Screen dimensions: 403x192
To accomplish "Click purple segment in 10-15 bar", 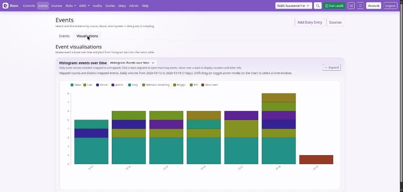I will (x=166, y=124).
